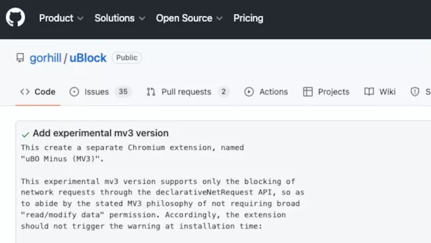Open the Wiki tab
This screenshot has width=431, height=243.
coord(380,92)
